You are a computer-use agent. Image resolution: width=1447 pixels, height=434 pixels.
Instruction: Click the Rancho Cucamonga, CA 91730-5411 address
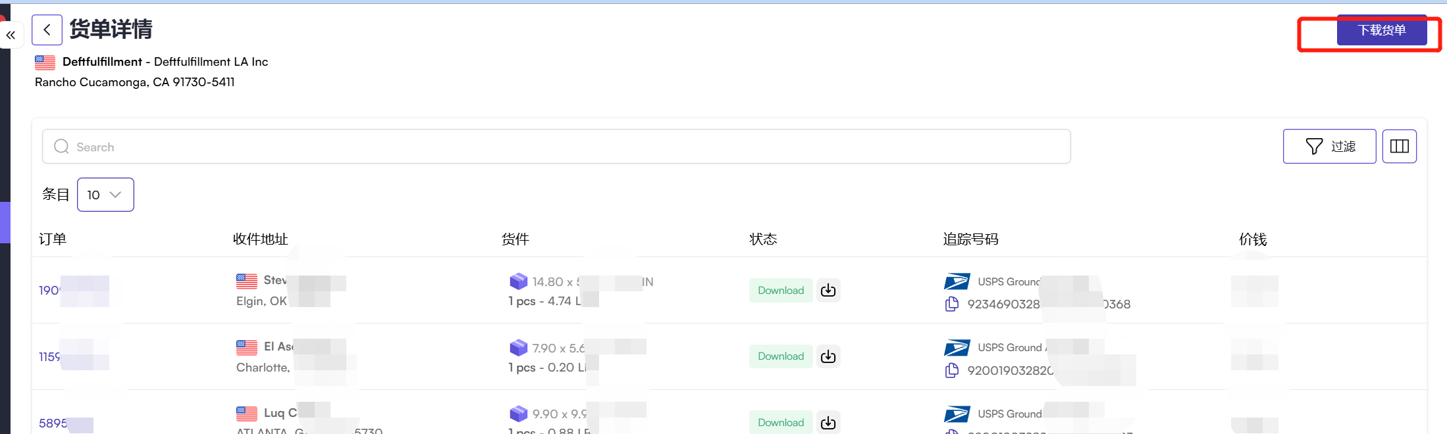coord(135,82)
